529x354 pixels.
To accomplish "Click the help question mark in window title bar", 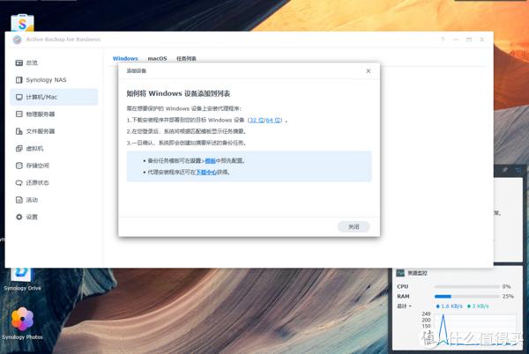I will pos(443,40).
